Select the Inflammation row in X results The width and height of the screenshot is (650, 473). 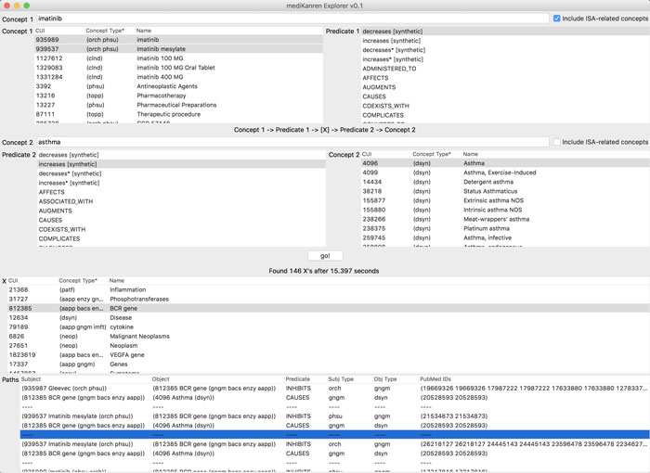pos(127,289)
